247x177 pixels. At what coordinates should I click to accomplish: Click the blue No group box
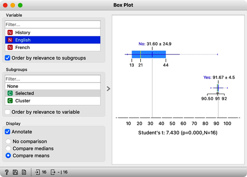point(149,54)
